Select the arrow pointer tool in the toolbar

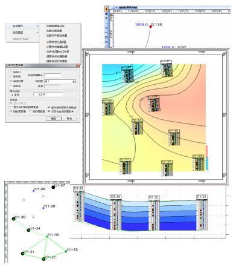click(x=106, y=9)
